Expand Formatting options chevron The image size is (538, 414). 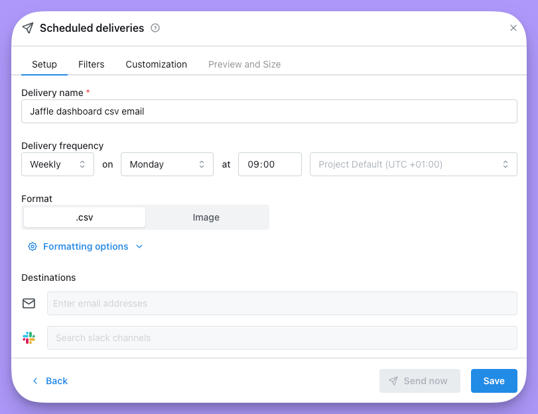point(139,246)
